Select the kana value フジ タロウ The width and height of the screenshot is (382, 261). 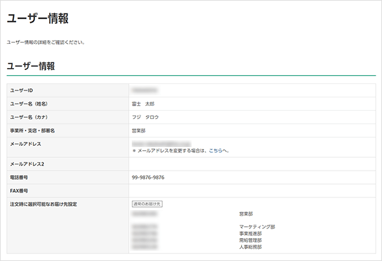[x=145, y=117]
